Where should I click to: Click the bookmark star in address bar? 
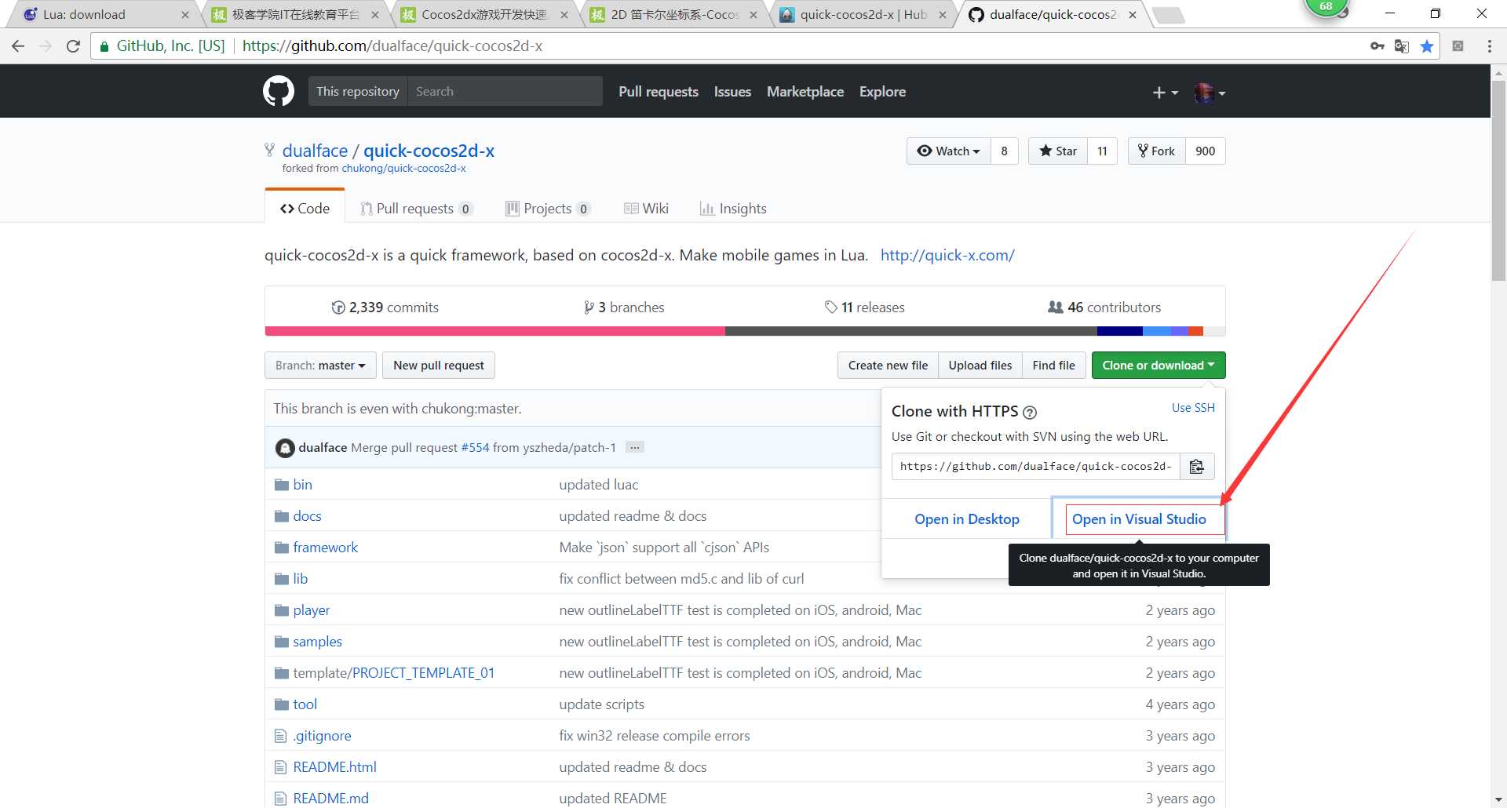point(1427,46)
